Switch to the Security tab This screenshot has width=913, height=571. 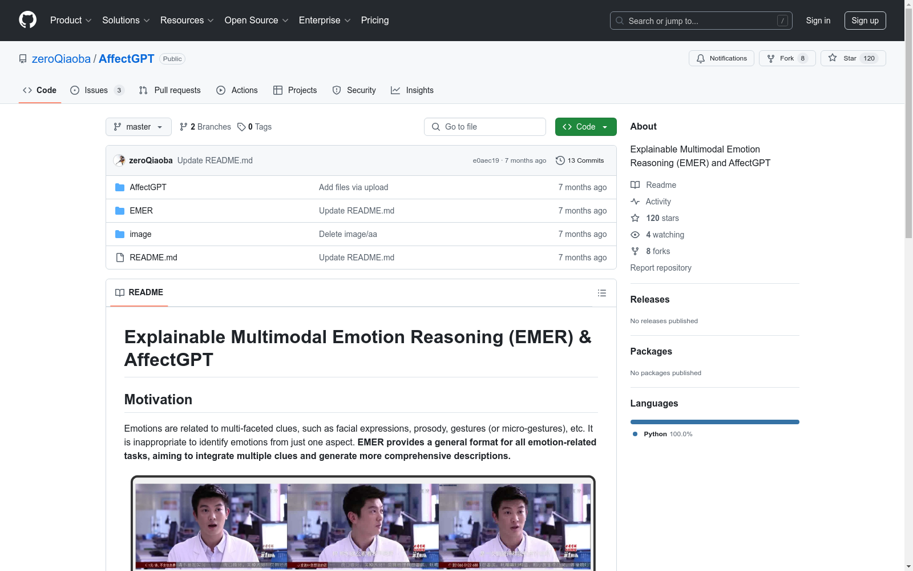(354, 90)
